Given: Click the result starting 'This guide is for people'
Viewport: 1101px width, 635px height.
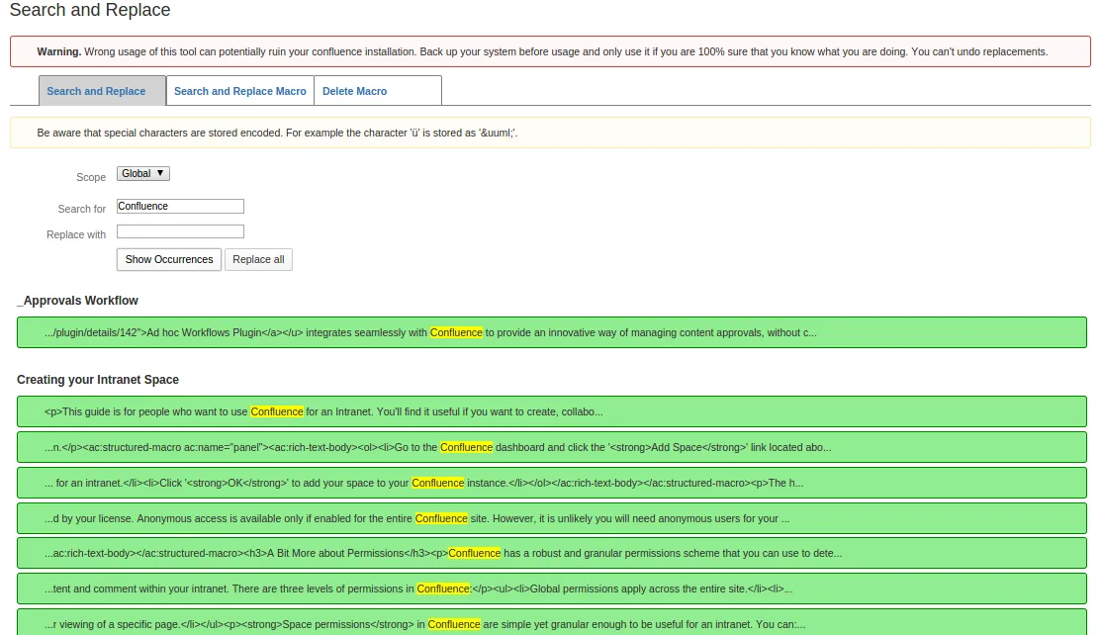Looking at the screenshot, I should tap(552, 411).
